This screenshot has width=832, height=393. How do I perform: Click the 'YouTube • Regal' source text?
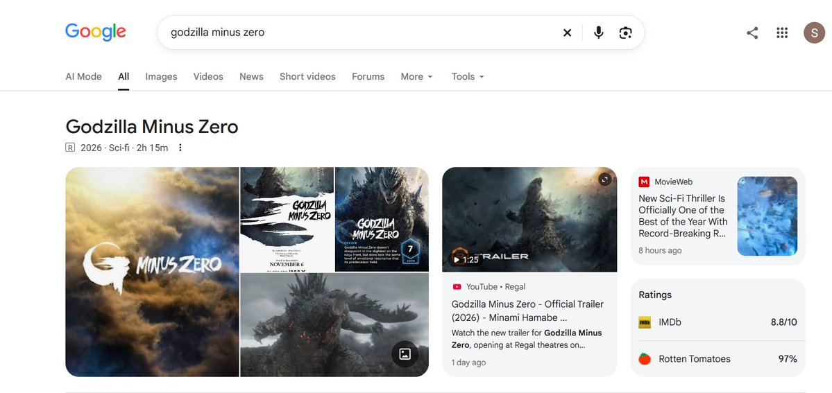[x=495, y=287]
